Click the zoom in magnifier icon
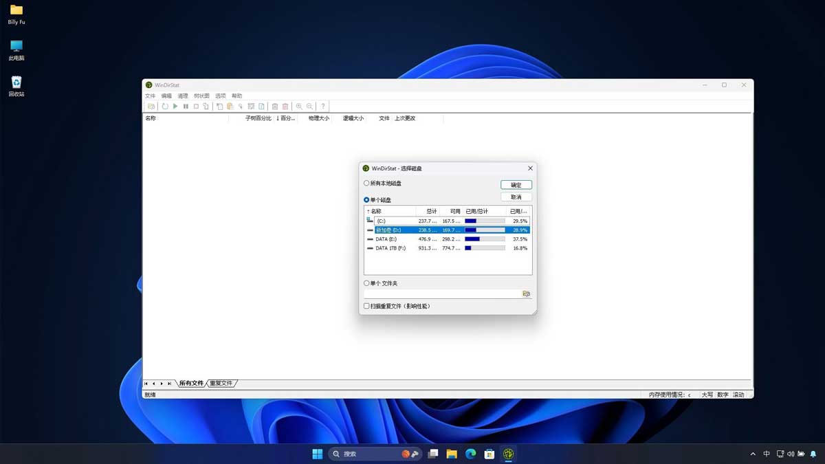This screenshot has height=464, width=825. 299,107
